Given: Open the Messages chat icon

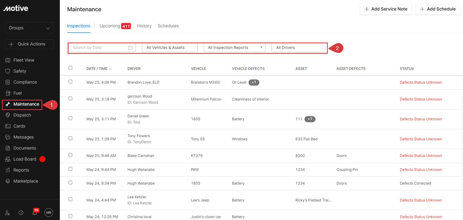Looking at the screenshot, I should (8, 137).
